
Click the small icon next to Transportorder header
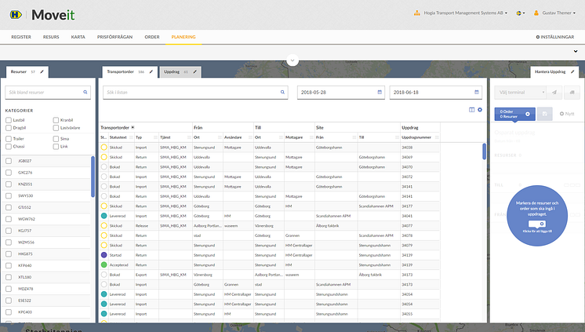coord(133,127)
